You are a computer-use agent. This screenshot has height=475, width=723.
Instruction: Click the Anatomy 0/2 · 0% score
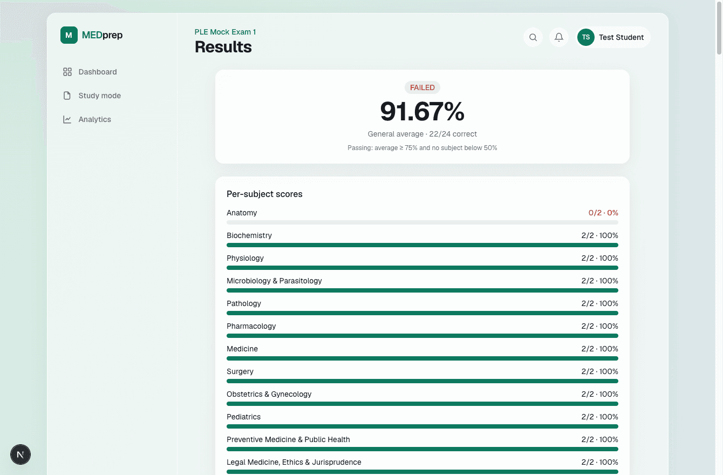603,213
